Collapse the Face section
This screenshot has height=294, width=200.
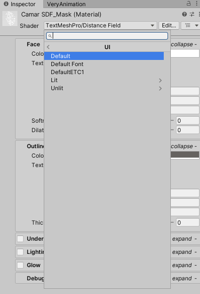point(184,44)
